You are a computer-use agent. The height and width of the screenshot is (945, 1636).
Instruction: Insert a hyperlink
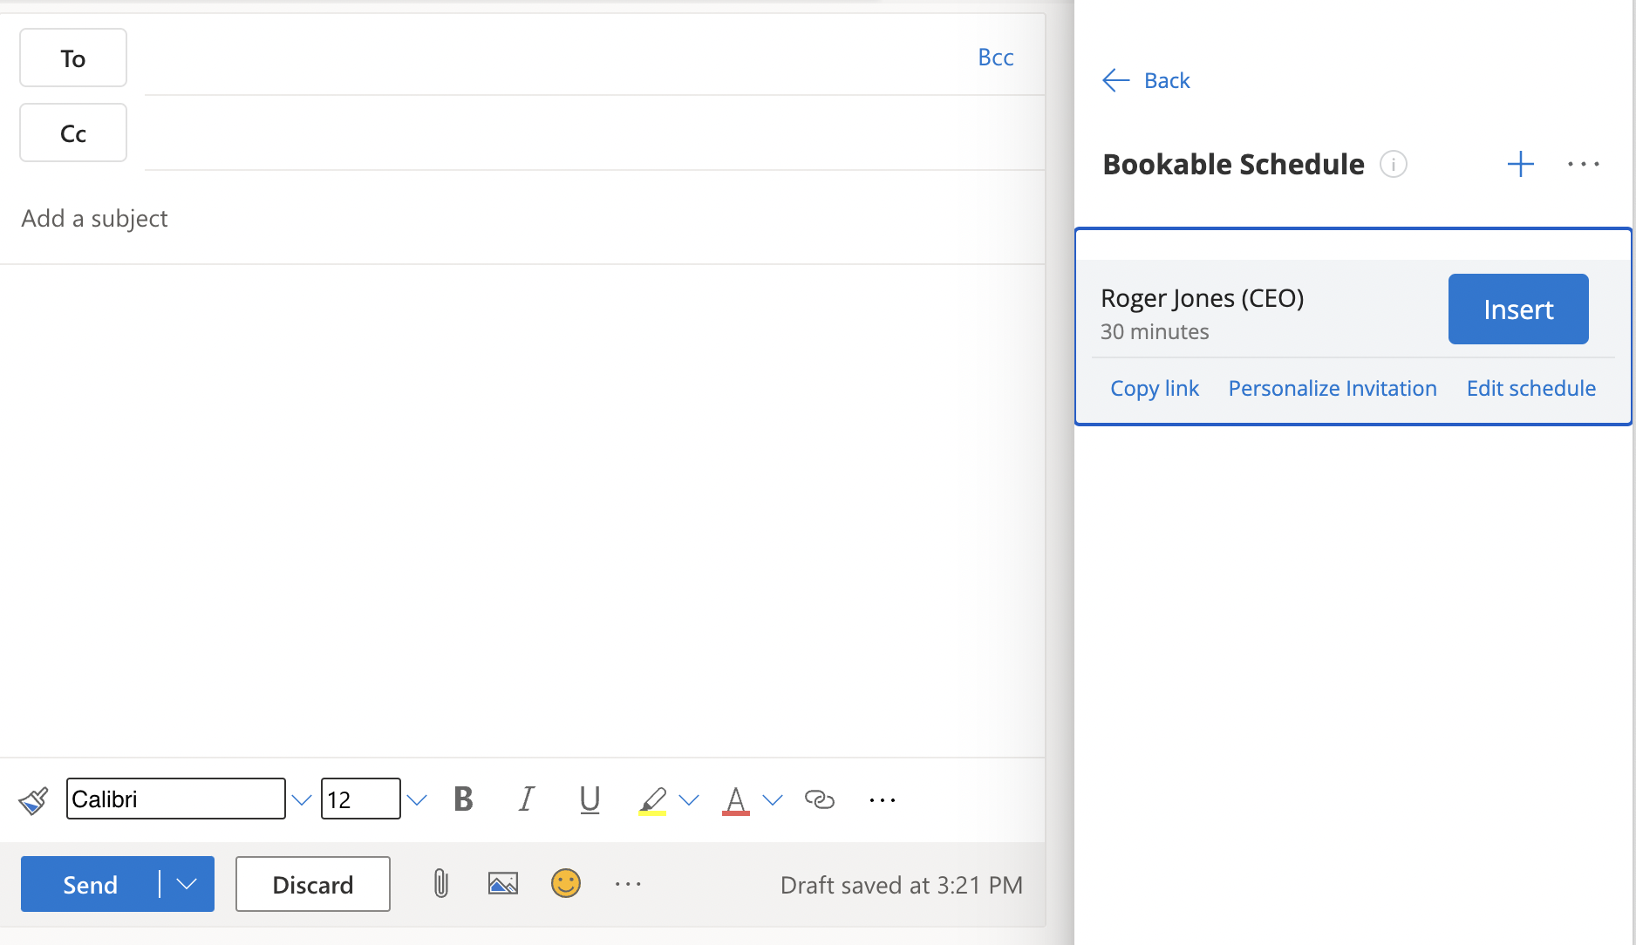point(819,799)
